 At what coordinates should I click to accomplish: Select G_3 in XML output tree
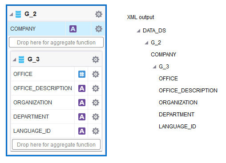point(164,67)
